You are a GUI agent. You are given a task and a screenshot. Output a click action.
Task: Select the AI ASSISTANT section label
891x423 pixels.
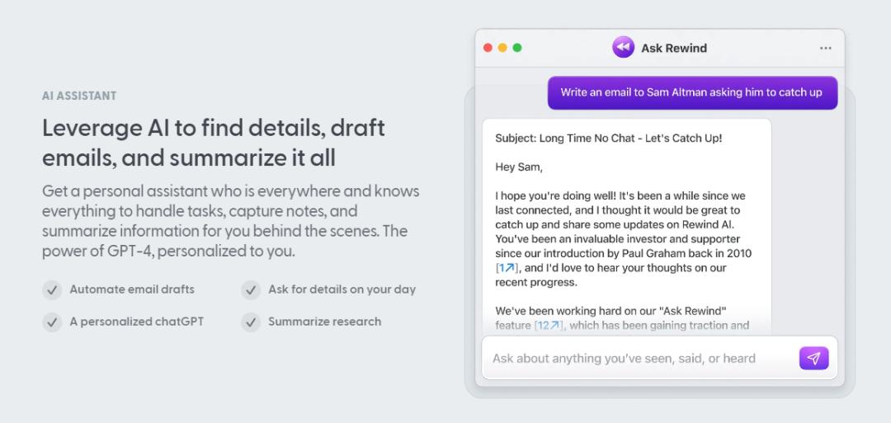[79, 96]
